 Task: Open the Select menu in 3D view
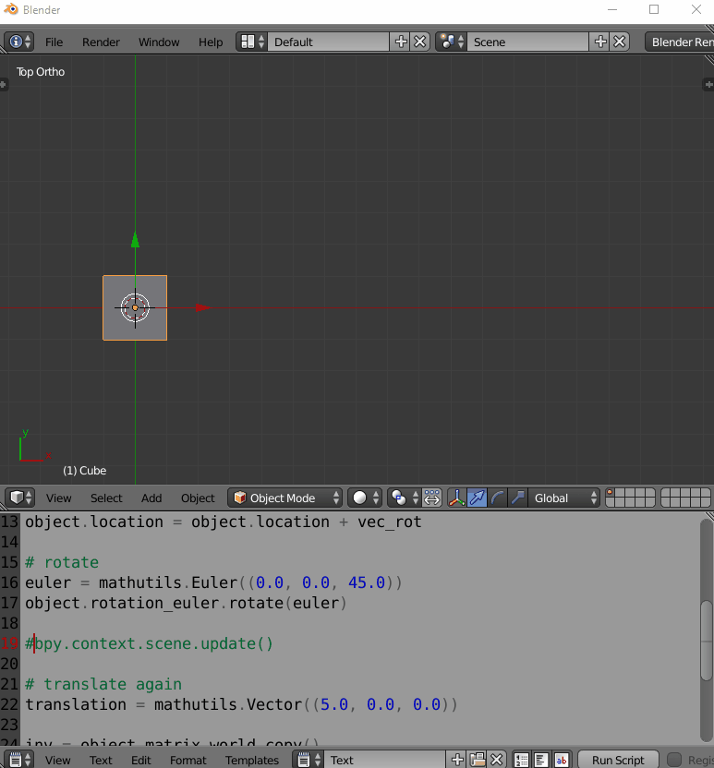click(x=106, y=498)
